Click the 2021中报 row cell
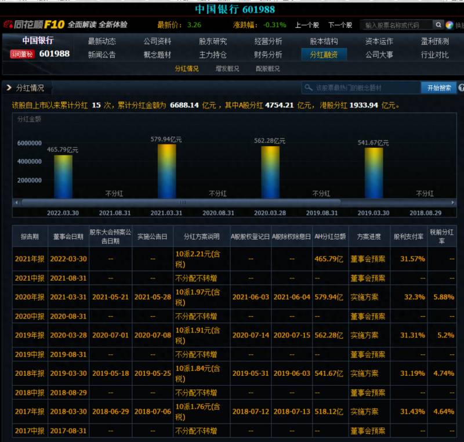Viewport: 464px width, 442px height. [30, 278]
